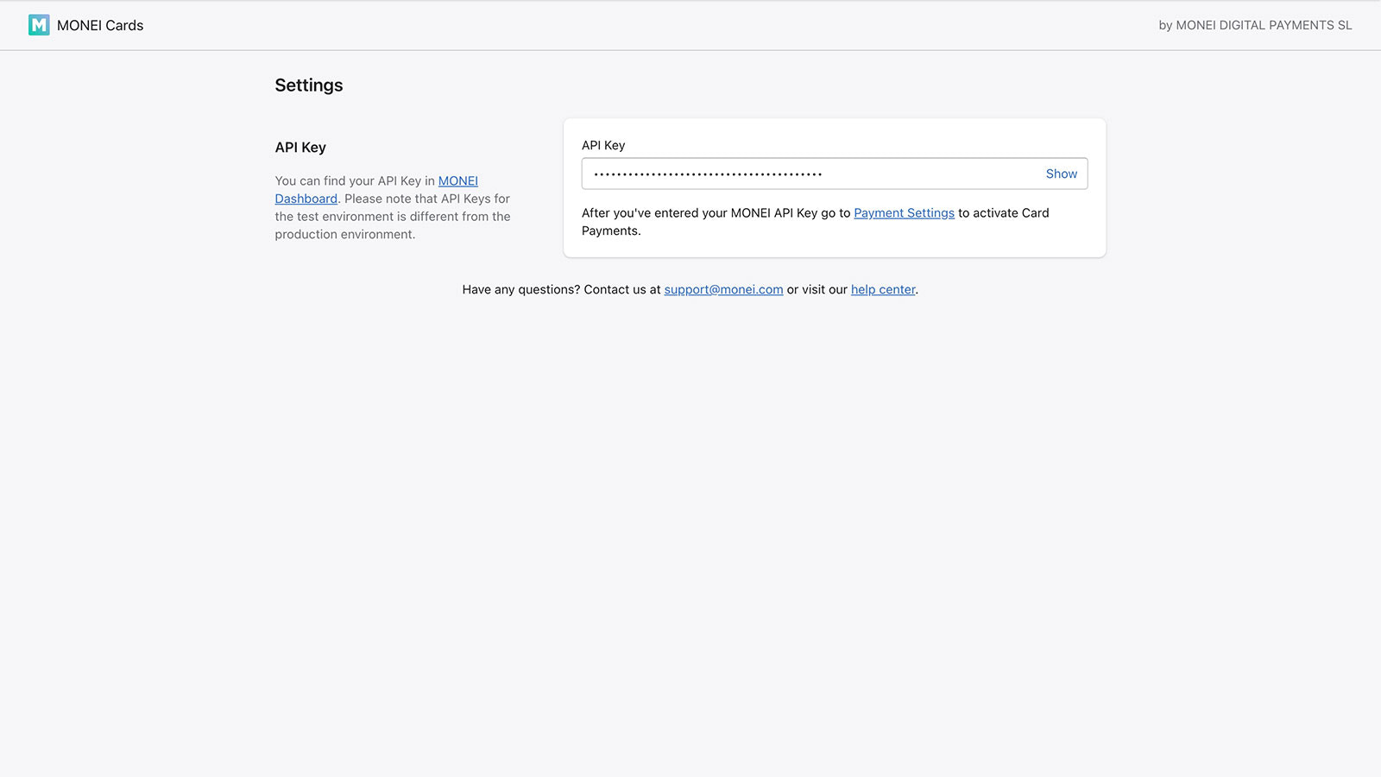Click the Settings page heading

pyautogui.click(x=309, y=85)
